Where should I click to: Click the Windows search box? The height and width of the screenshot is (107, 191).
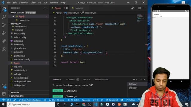coord(31,104)
